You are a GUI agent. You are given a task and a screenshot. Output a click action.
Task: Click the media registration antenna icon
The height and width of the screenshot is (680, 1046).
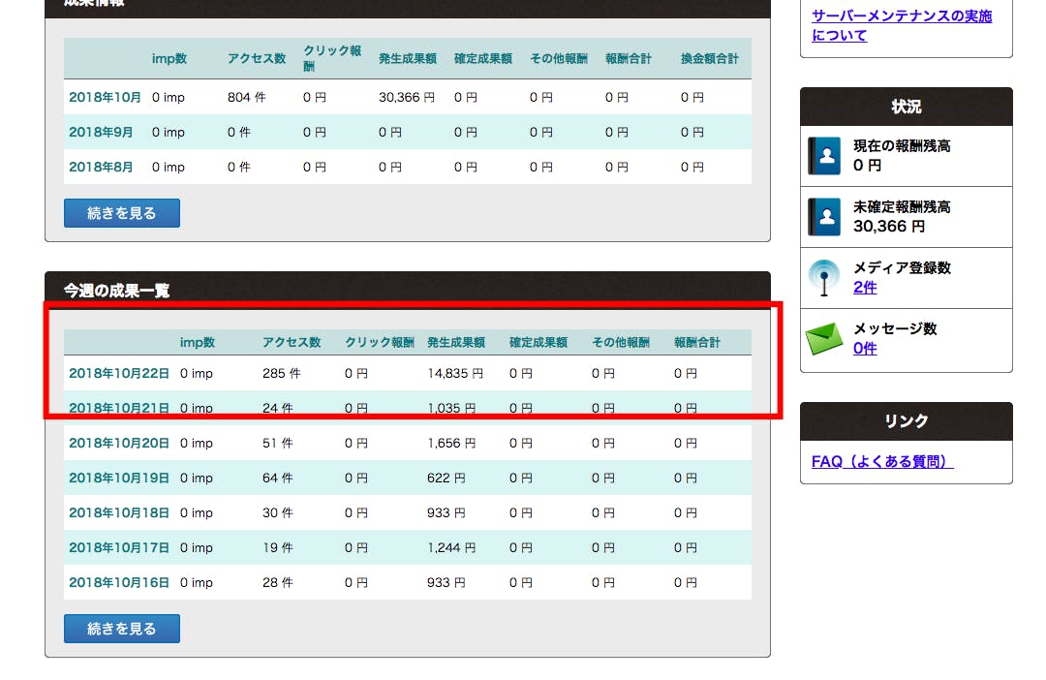pyautogui.click(x=824, y=278)
